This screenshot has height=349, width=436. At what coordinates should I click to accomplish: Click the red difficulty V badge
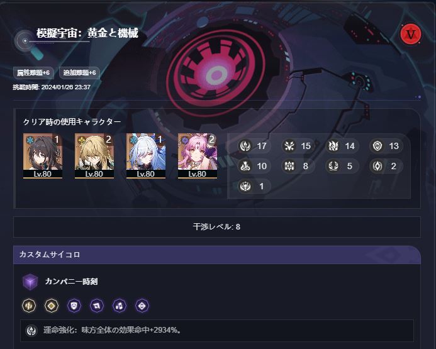(x=410, y=34)
